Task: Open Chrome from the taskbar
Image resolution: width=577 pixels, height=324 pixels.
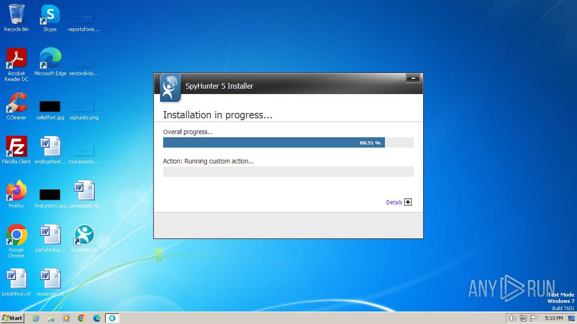Action: [82, 318]
